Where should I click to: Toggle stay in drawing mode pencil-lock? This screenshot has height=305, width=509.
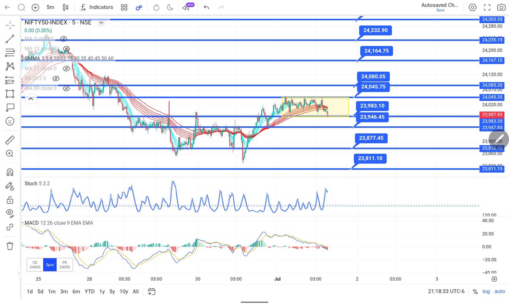coord(10,186)
